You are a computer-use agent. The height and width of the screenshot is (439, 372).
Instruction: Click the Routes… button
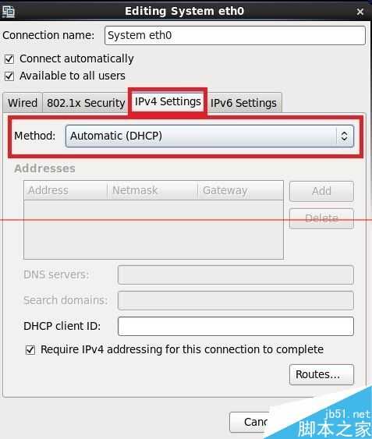click(x=321, y=374)
